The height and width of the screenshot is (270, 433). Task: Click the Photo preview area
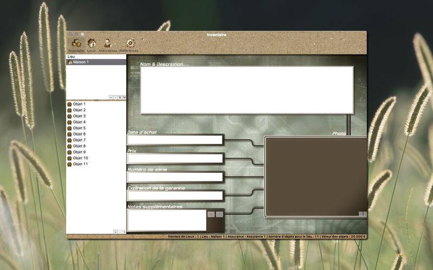tap(315, 177)
